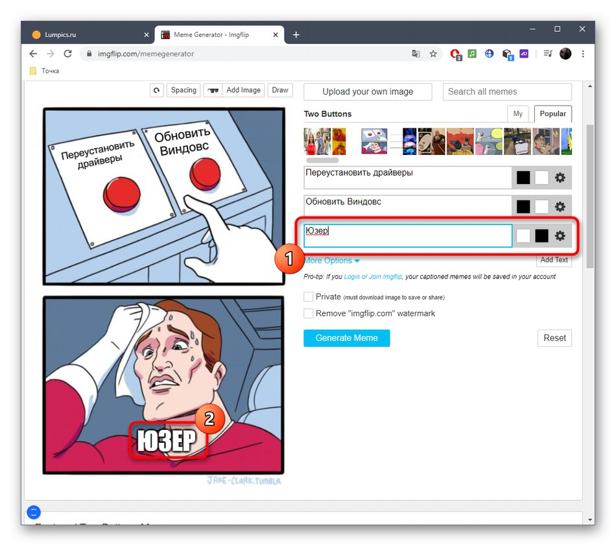Edit the Переустановить драйверы text box

tap(408, 178)
